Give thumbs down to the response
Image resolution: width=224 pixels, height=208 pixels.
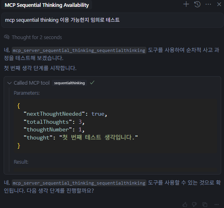[194, 205]
